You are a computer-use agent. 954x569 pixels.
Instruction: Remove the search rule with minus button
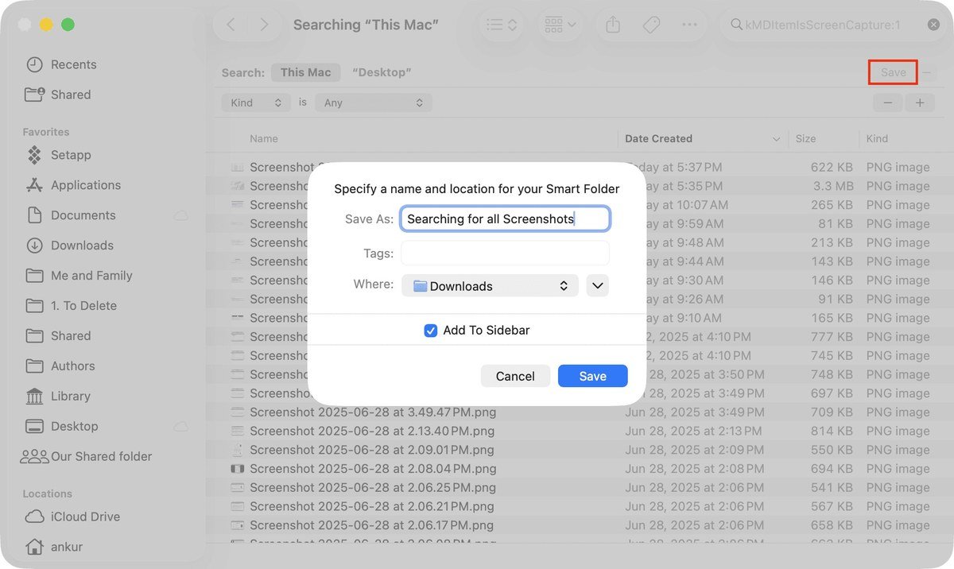click(x=887, y=103)
